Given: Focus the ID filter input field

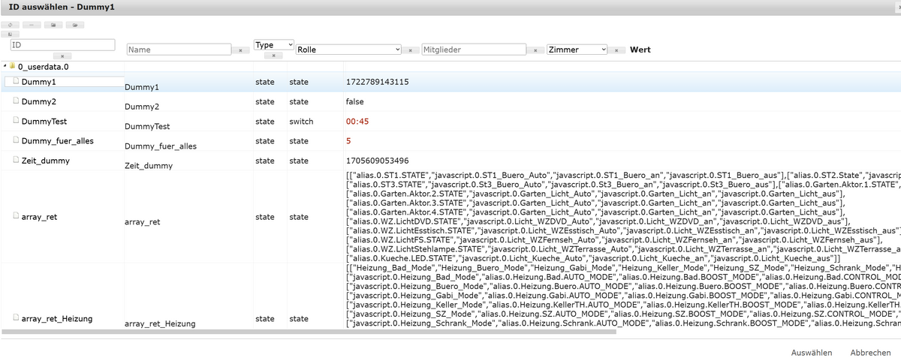Looking at the screenshot, I should (62, 45).
